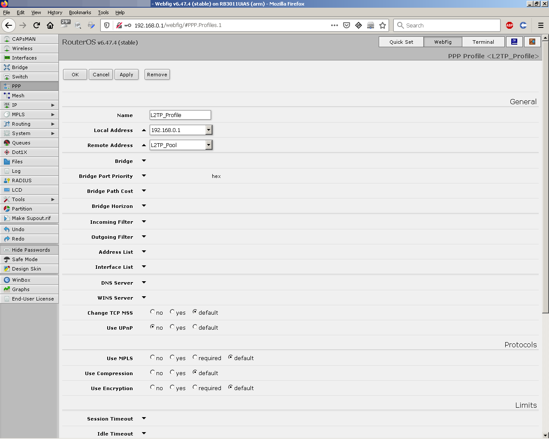Open the Partition section
Image resolution: width=549 pixels, height=439 pixels.
click(x=29, y=209)
